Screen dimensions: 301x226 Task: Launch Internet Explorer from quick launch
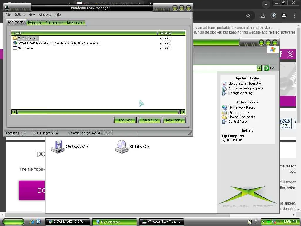point(32,222)
